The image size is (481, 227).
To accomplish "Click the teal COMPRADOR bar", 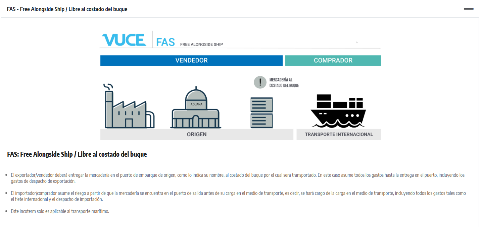I will [333, 61].
